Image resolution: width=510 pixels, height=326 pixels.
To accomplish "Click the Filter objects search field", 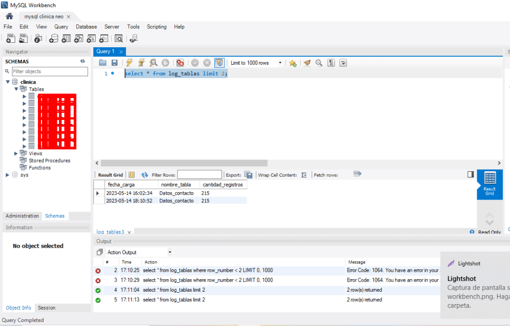I will click(x=49, y=72).
